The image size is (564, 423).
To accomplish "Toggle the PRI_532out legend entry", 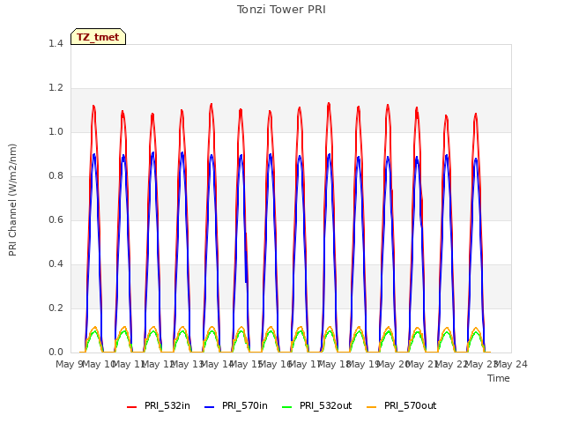I will click(x=317, y=406).
